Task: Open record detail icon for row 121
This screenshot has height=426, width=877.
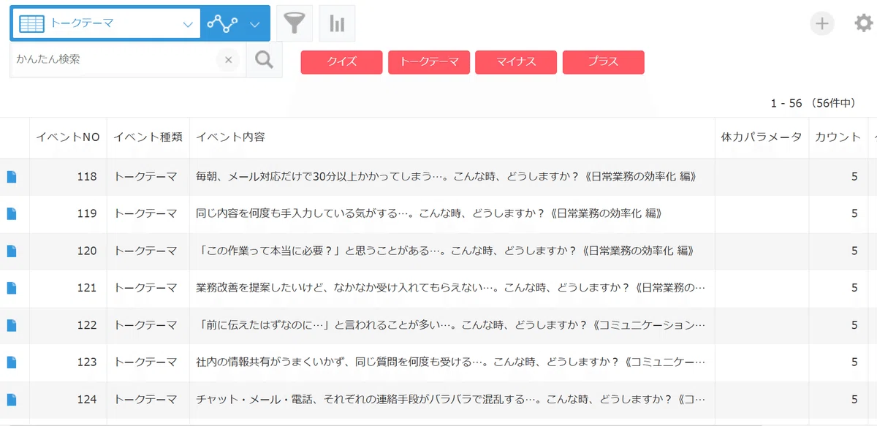Action: point(12,288)
